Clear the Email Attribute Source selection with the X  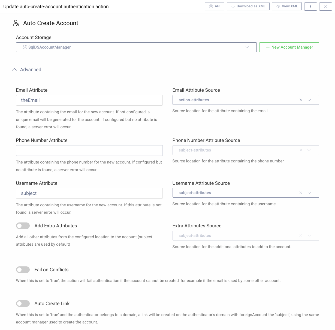pos(301,100)
